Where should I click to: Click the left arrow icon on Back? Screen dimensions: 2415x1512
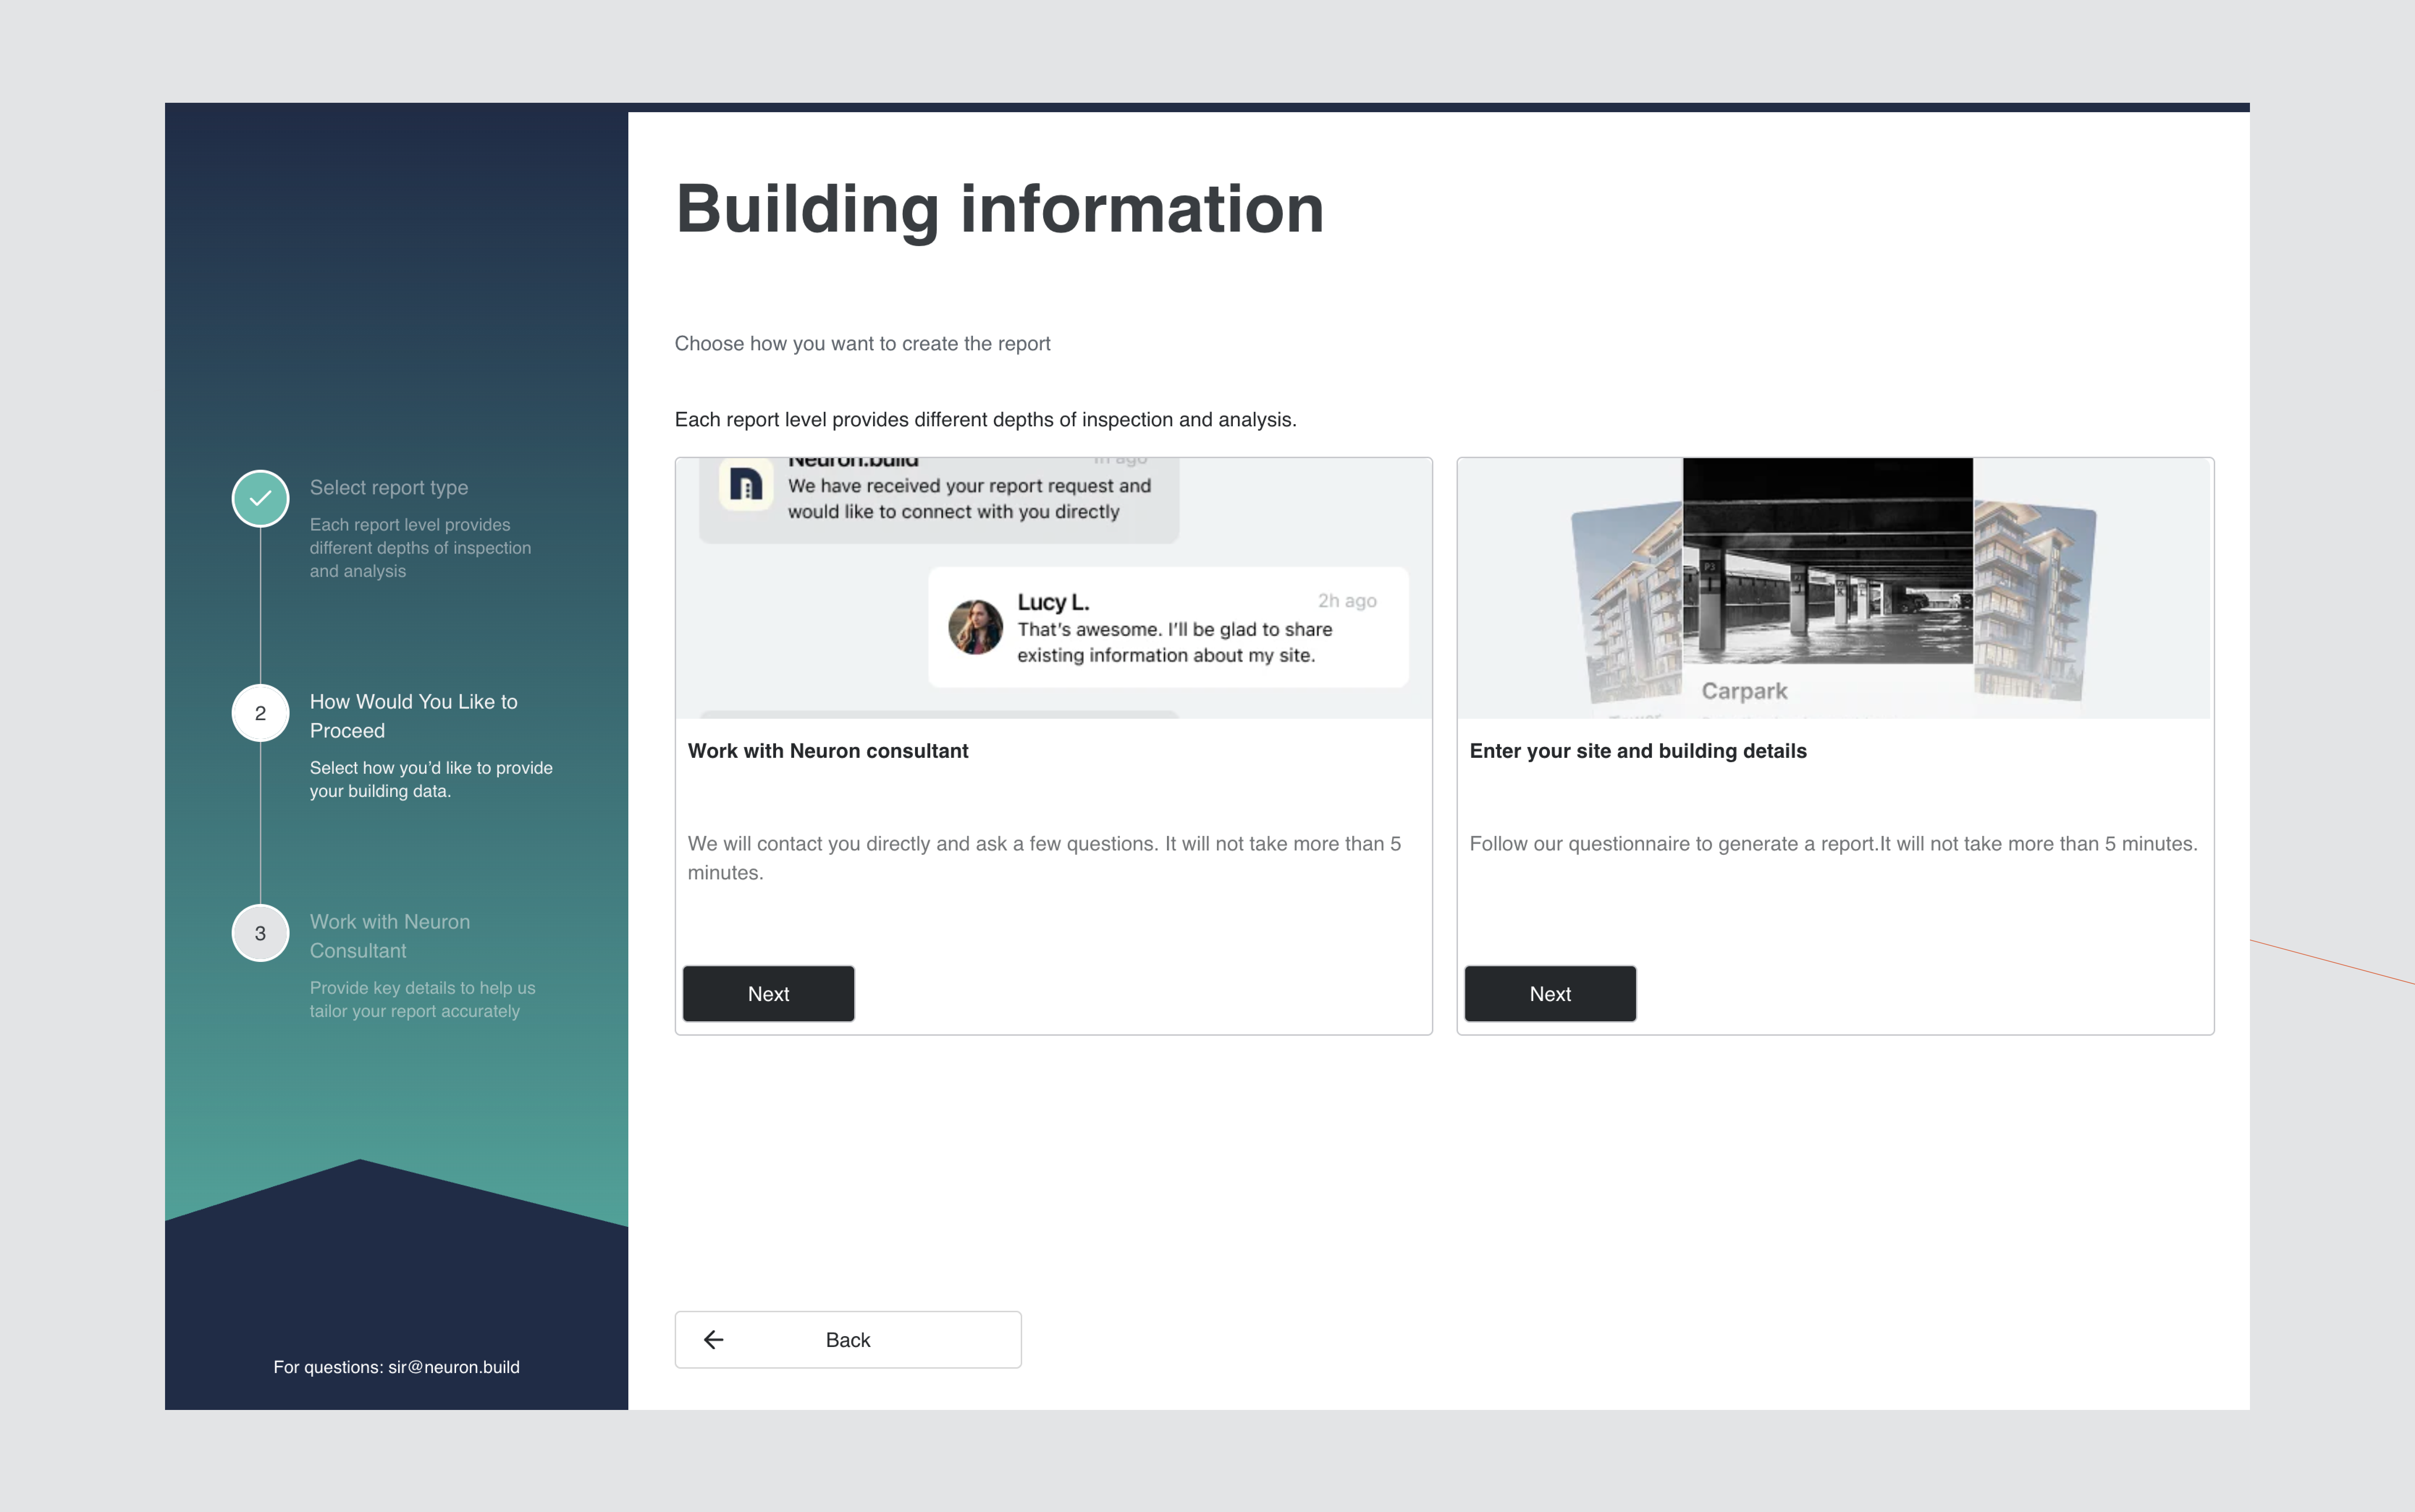point(713,1340)
